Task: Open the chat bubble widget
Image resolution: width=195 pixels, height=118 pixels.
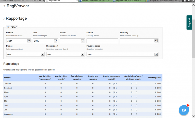Action: (184, 110)
